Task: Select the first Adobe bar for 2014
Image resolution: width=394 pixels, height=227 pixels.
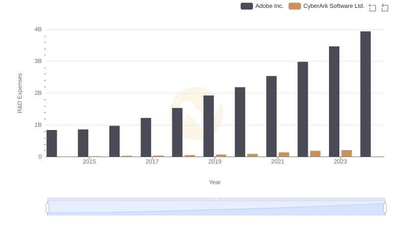Action: 52,143
